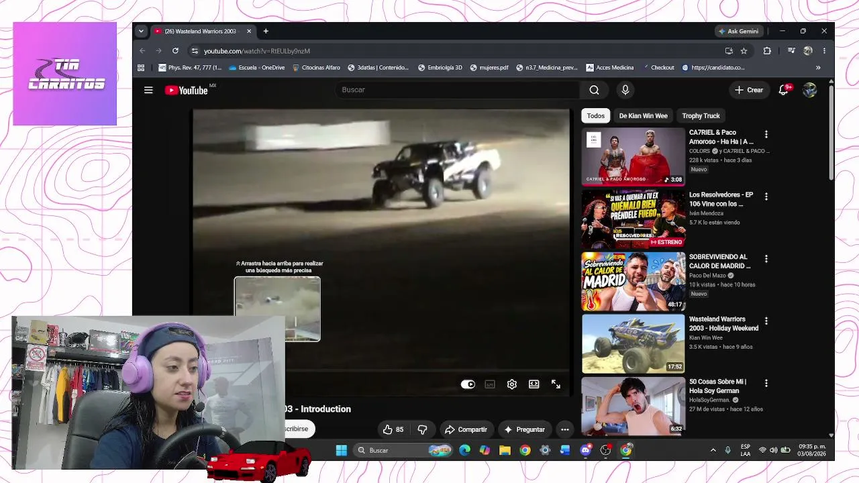Open the CA7RIEL & Paco Amoroso thumbnail
This screenshot has width=859, height=483.
634,156
